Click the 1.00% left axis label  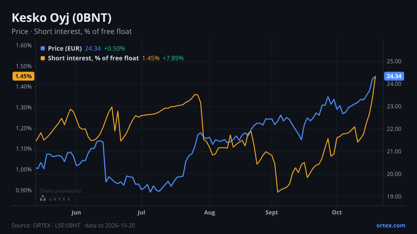coord(24,170)
